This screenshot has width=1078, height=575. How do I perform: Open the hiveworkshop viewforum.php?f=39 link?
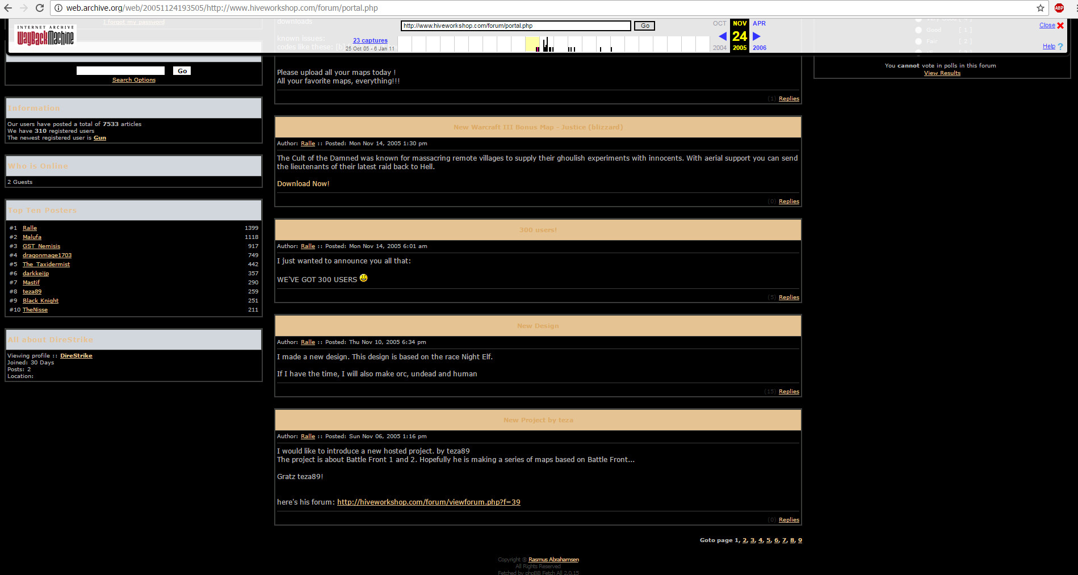pos(429,502)
